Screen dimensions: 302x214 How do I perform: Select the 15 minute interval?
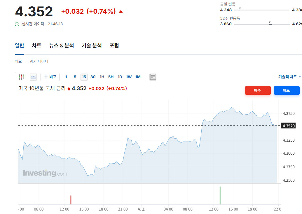point(84,77)
